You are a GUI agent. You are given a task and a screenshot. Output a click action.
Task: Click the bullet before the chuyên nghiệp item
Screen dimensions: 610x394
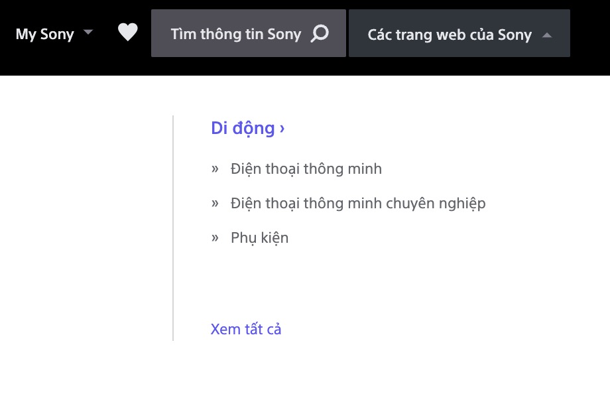[215, 204]
